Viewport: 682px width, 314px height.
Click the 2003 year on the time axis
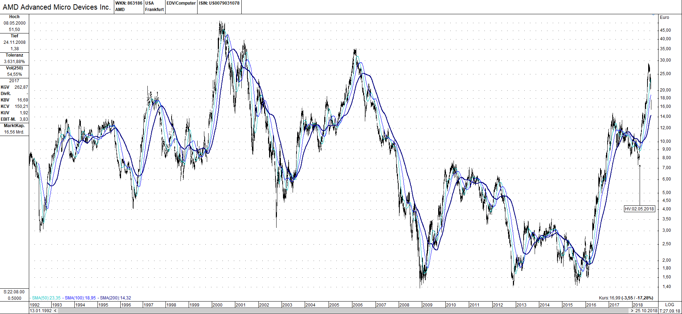287,305
